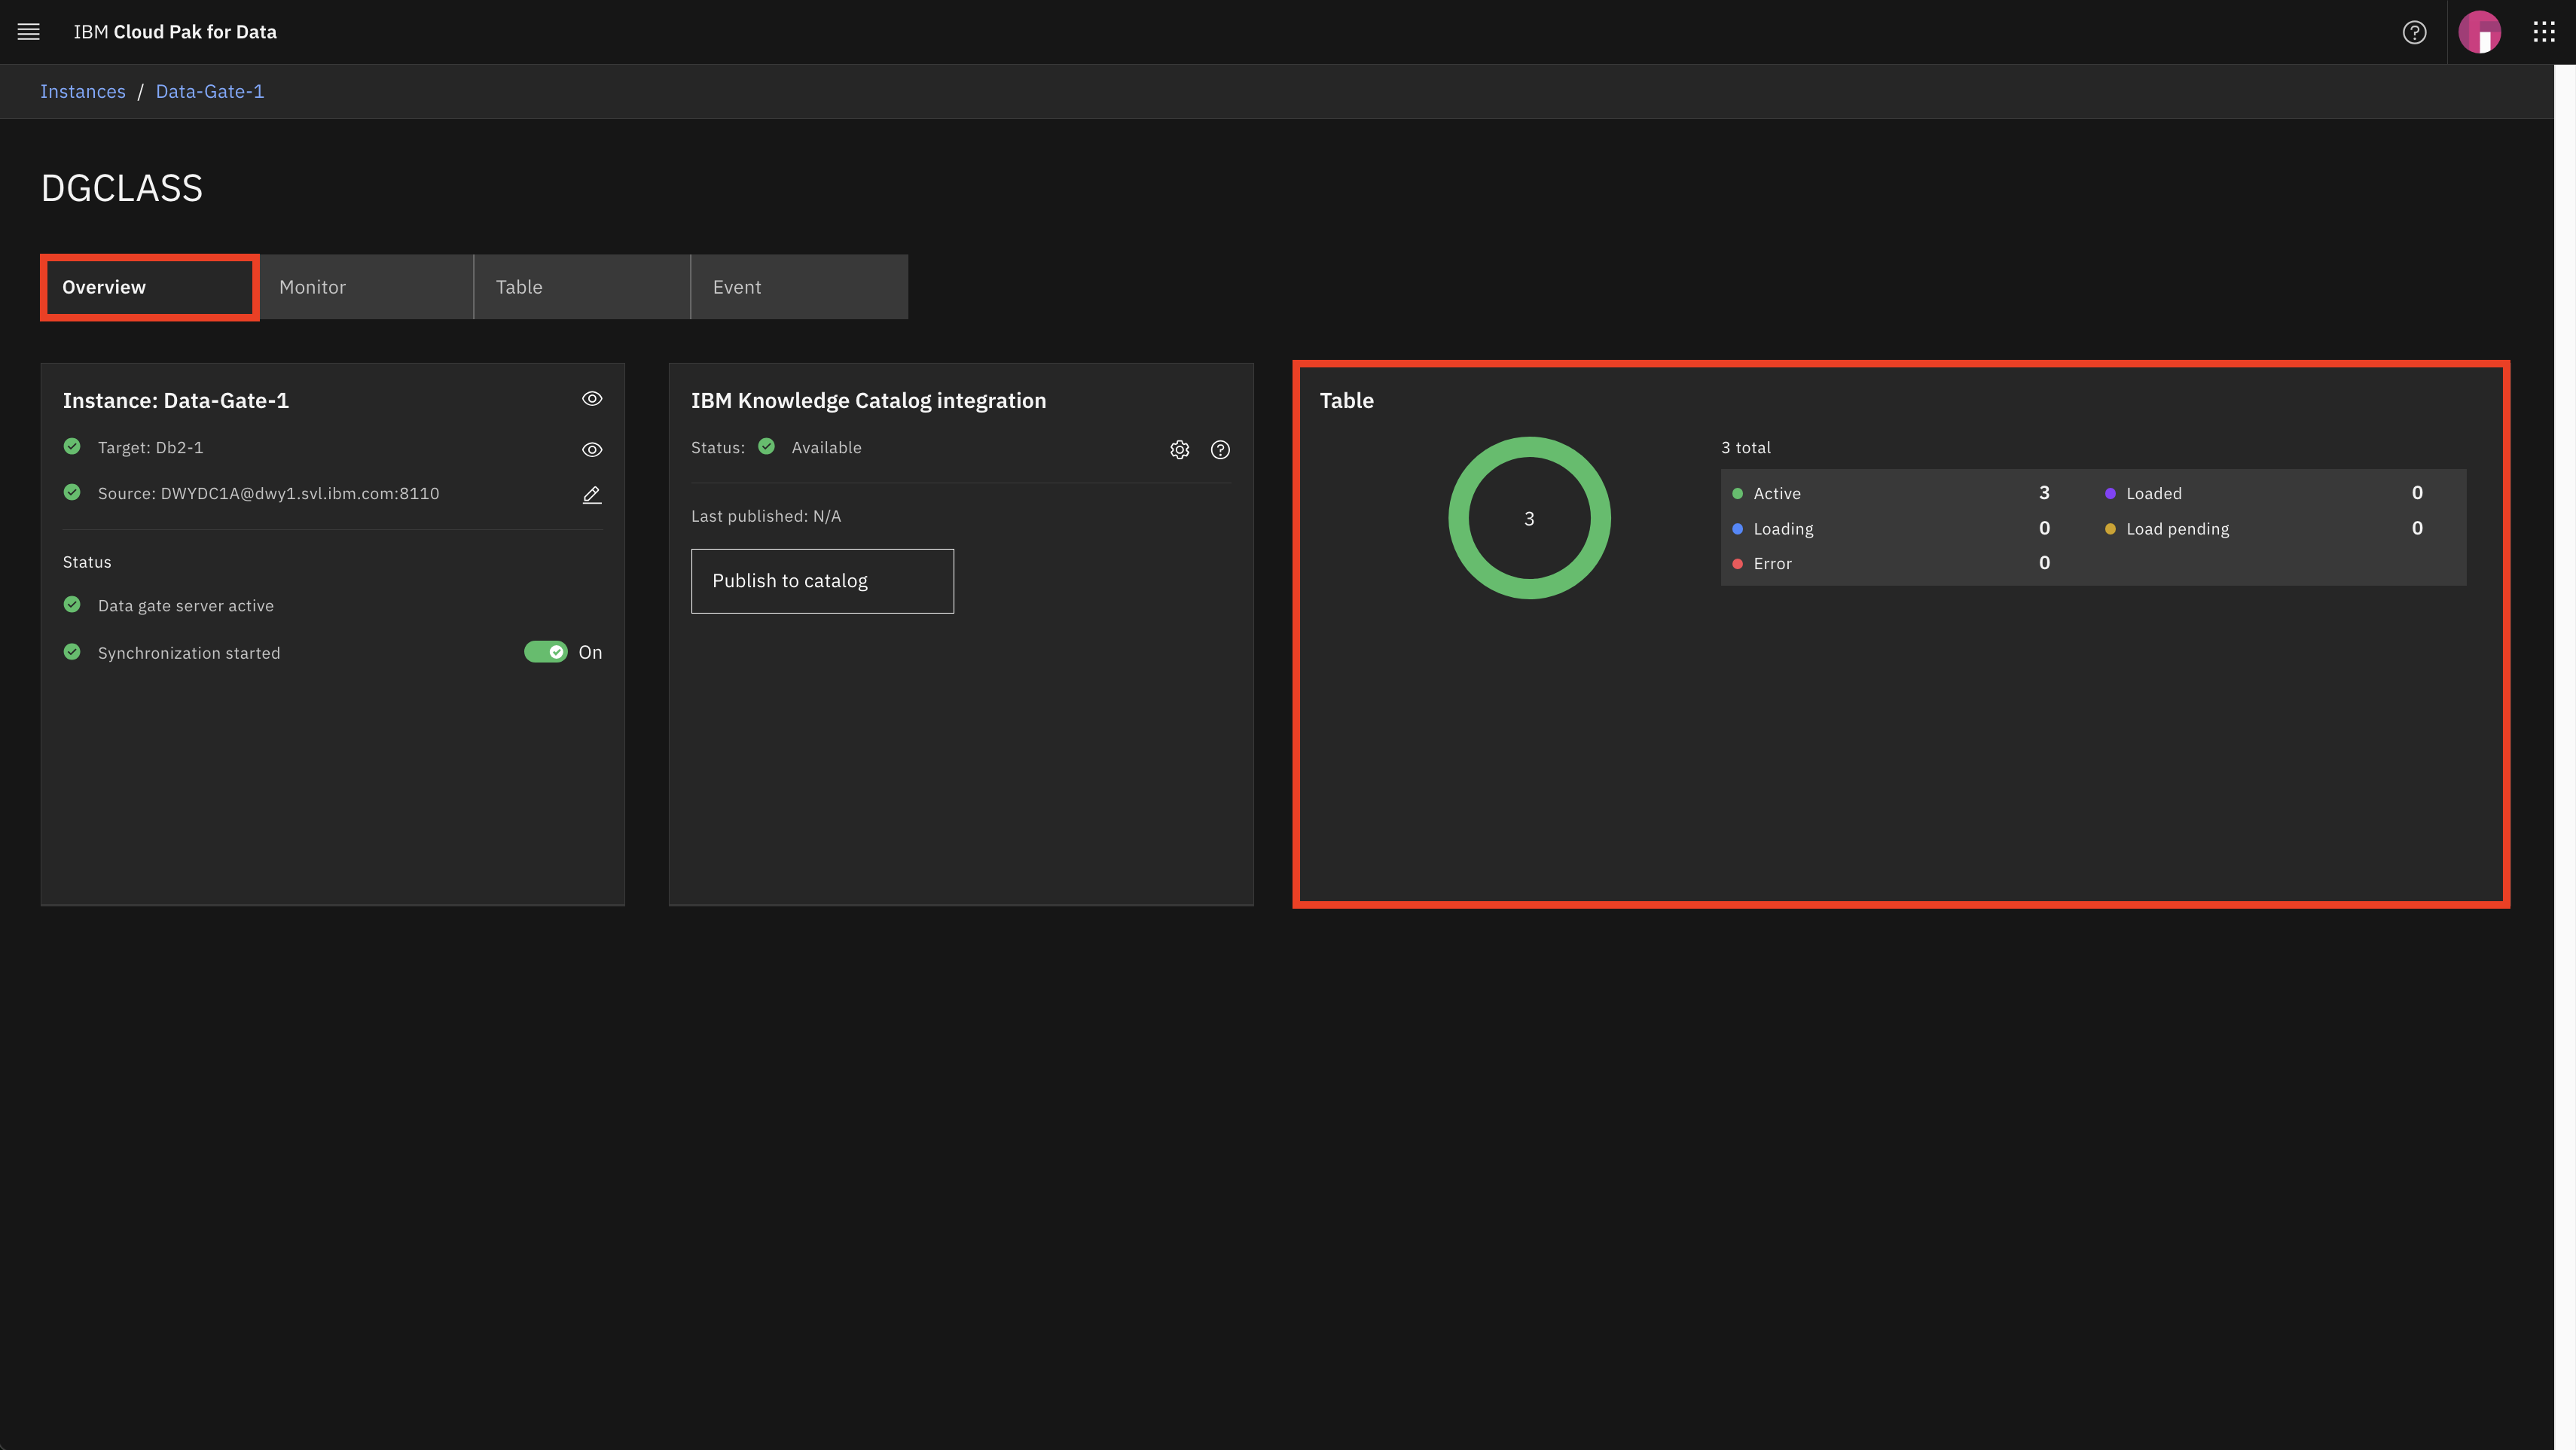Click the green Active legend dot
The width and height of the screenshot is (2576, 1450).
pos(1737,492)
